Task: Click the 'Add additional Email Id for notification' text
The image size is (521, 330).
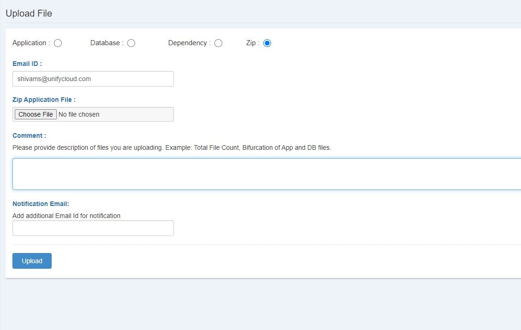Action: click(66, 216)
